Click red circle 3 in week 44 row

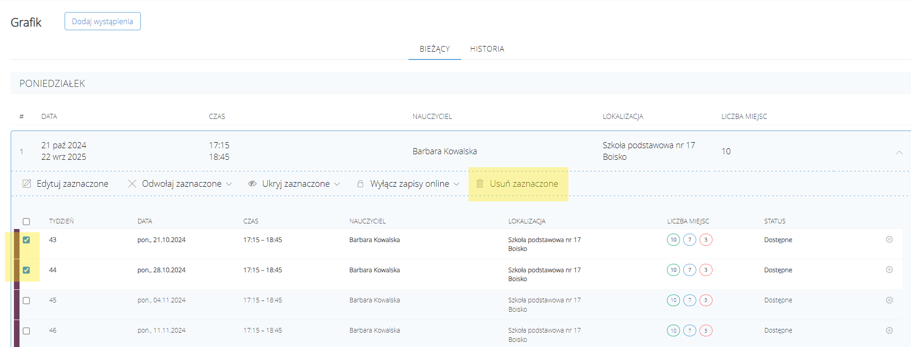[x=706, y=270]
